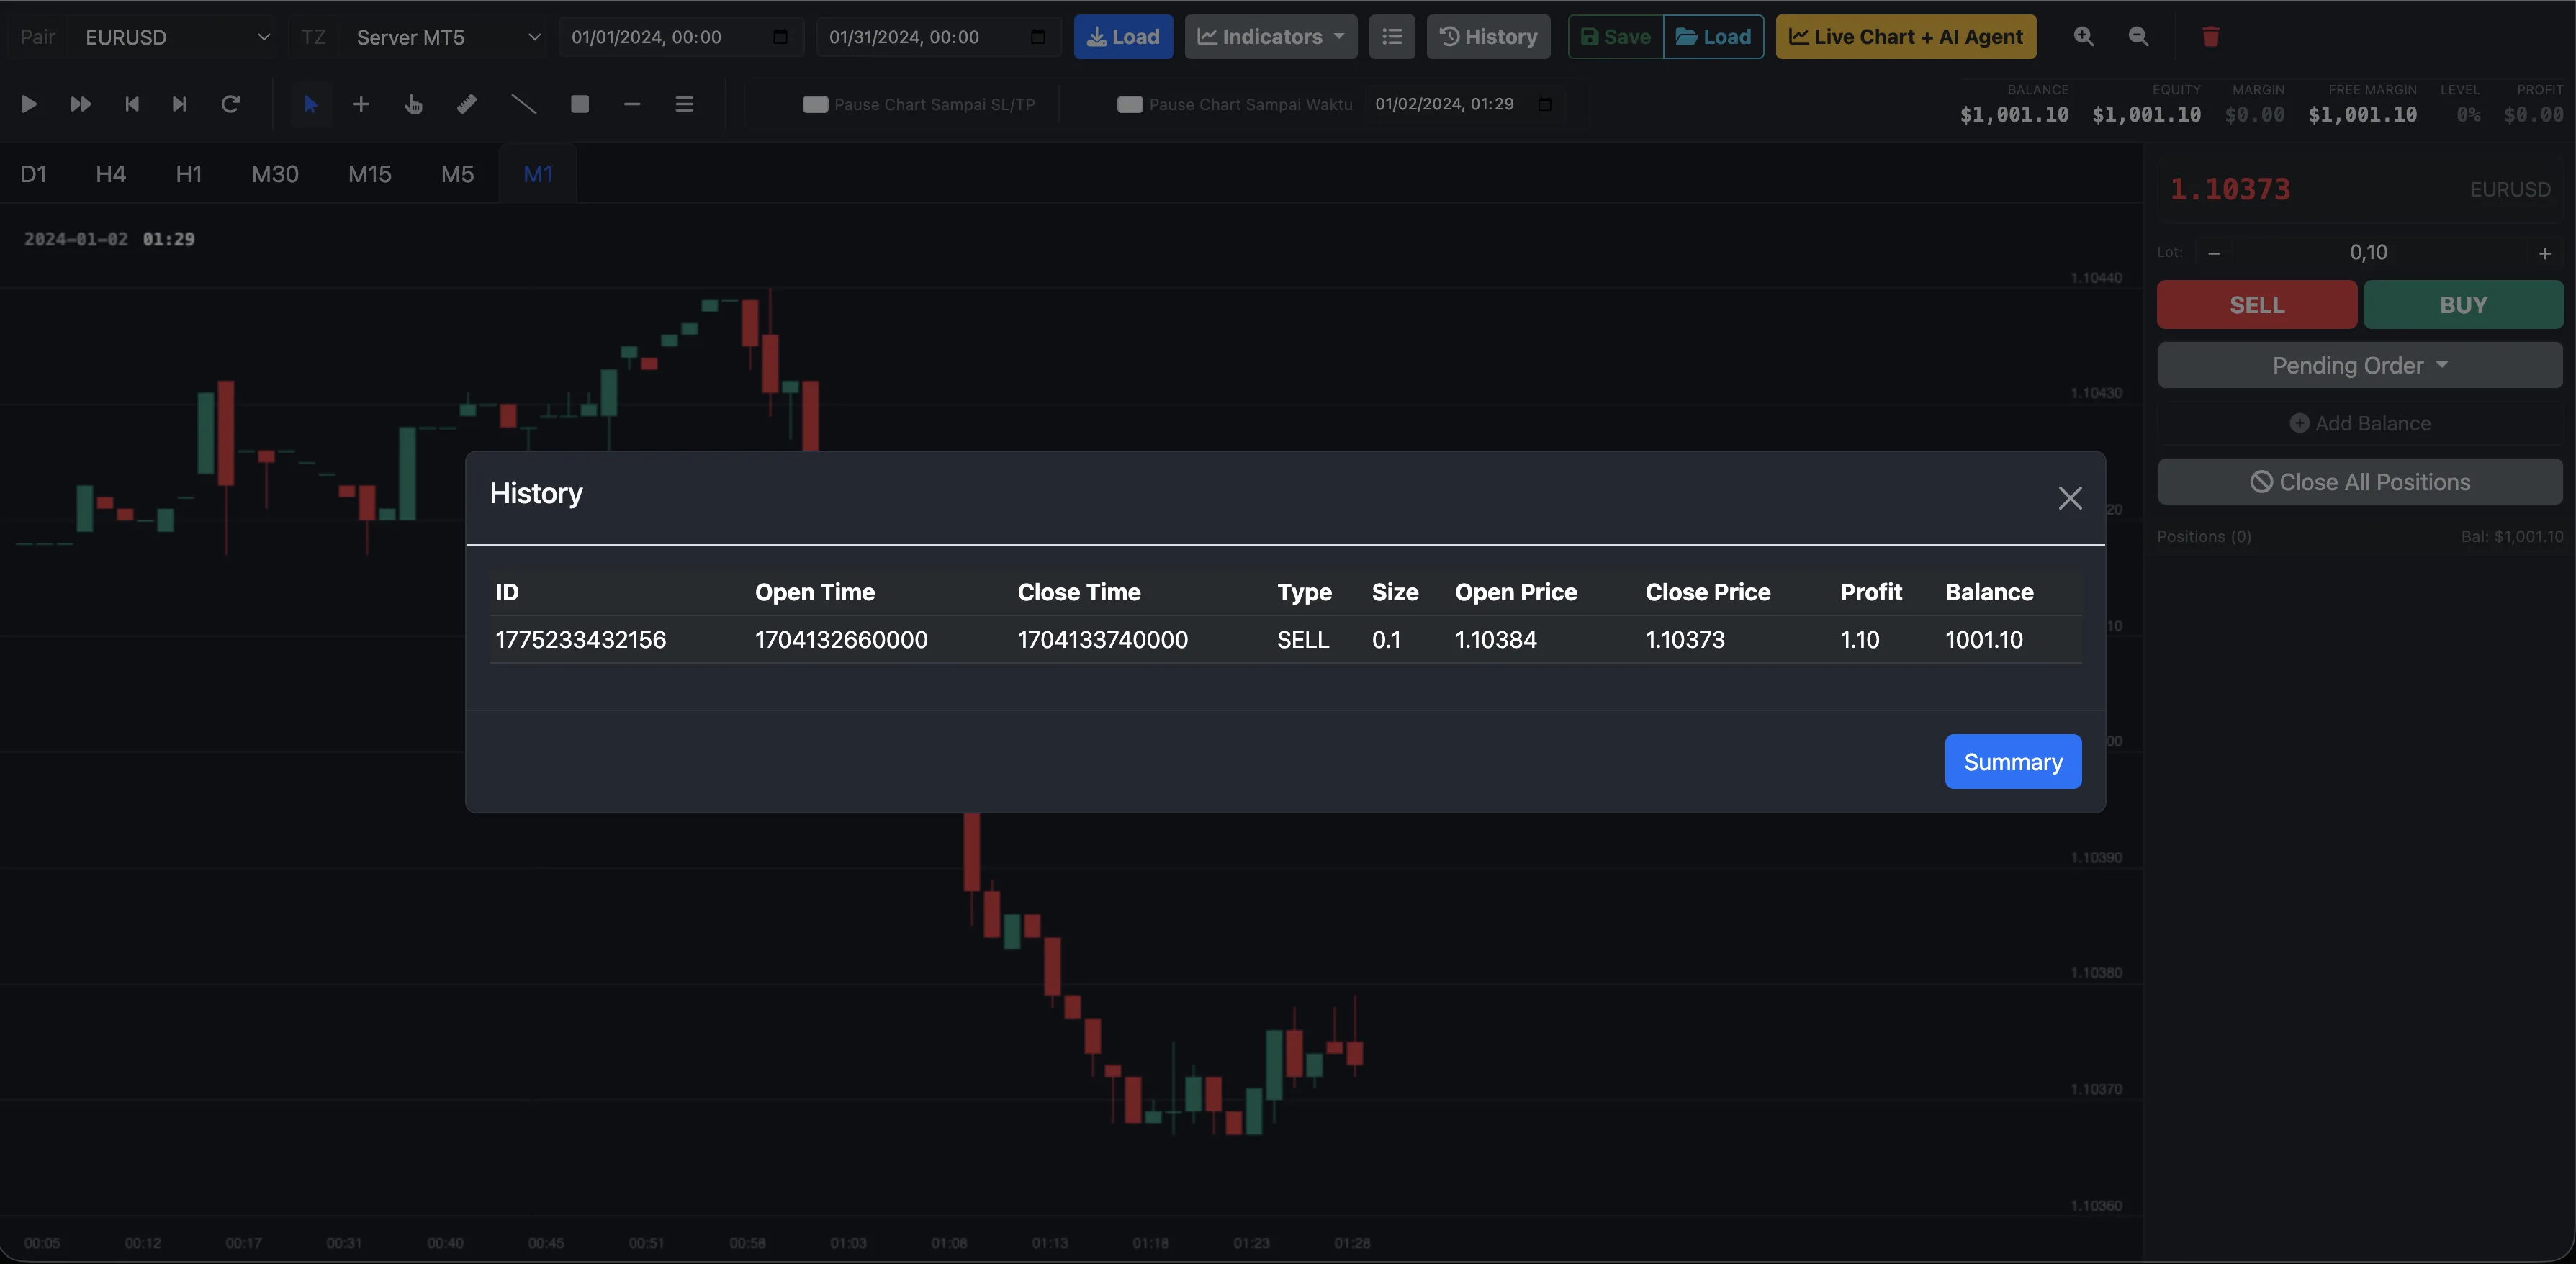Enable Pause Chart Sampai SL/TP
Screen dimensions: 2576x1264
(815, 104)
